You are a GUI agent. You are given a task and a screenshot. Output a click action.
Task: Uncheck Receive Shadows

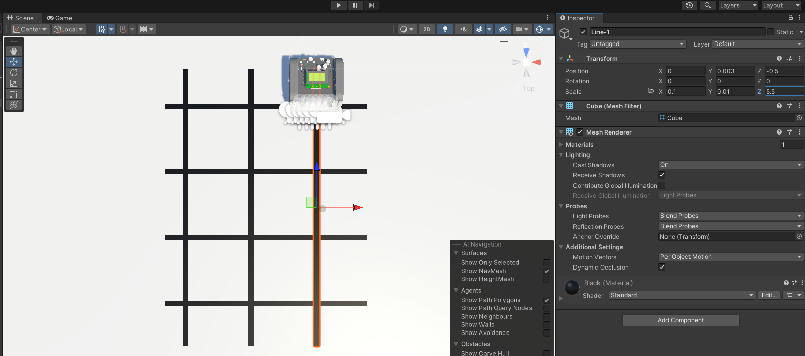(662, 175)
